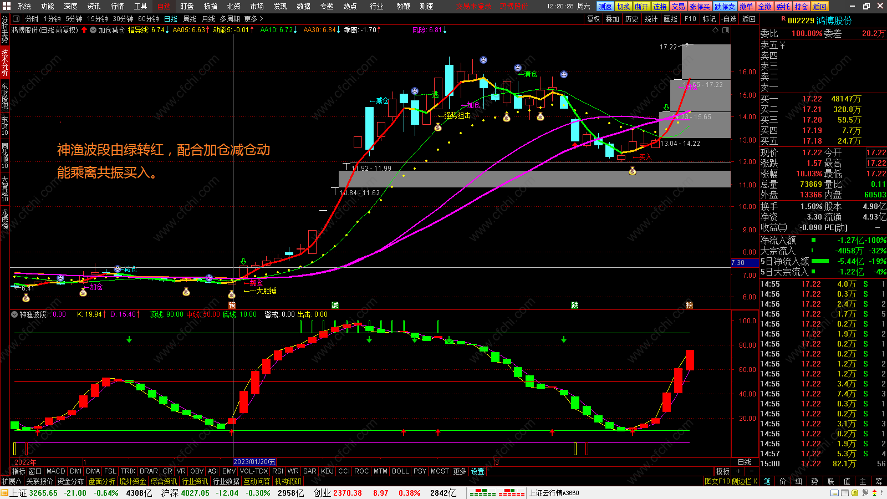This screenshot has width=887, height=499.
Task: Expand the 更多 indicators list
Action: 460,471
